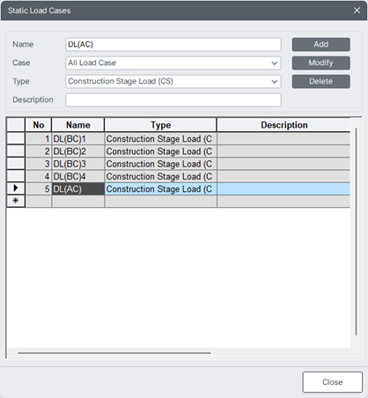Select the DL(BC)4 row name cell
The image size is (368, 398).
coord(78,177)
